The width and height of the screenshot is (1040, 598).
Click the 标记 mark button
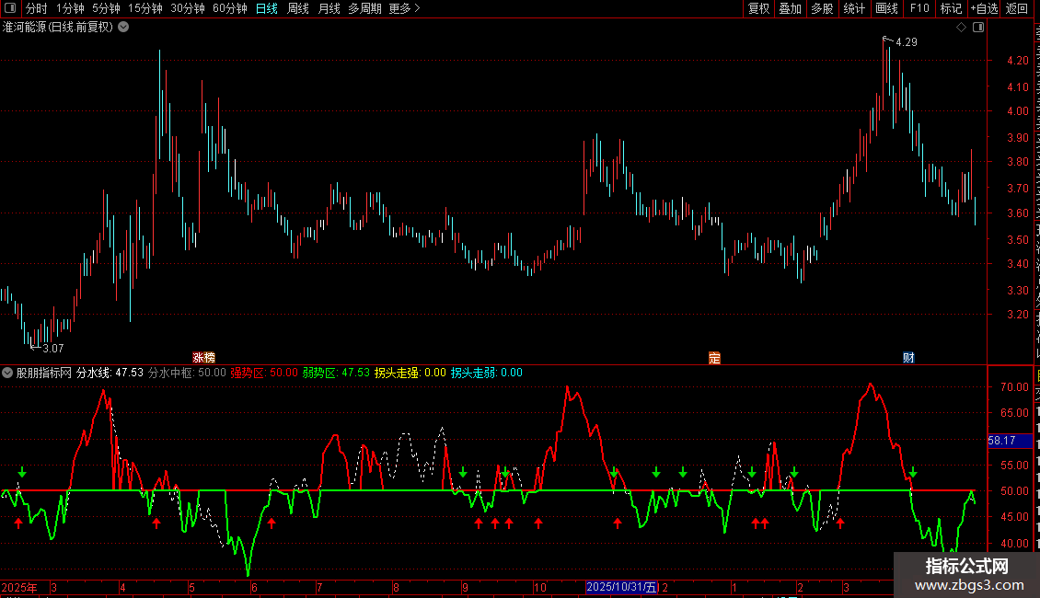click(x=951, y=8)
